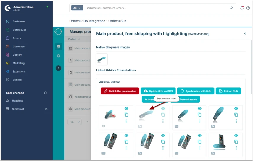The width and height of the screenshot is (253, 161).
Task: Open the 24 items per page dropdown
Action: coord(75,122)
